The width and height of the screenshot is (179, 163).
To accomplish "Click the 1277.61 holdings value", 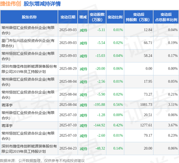I will tap(146, 125).
